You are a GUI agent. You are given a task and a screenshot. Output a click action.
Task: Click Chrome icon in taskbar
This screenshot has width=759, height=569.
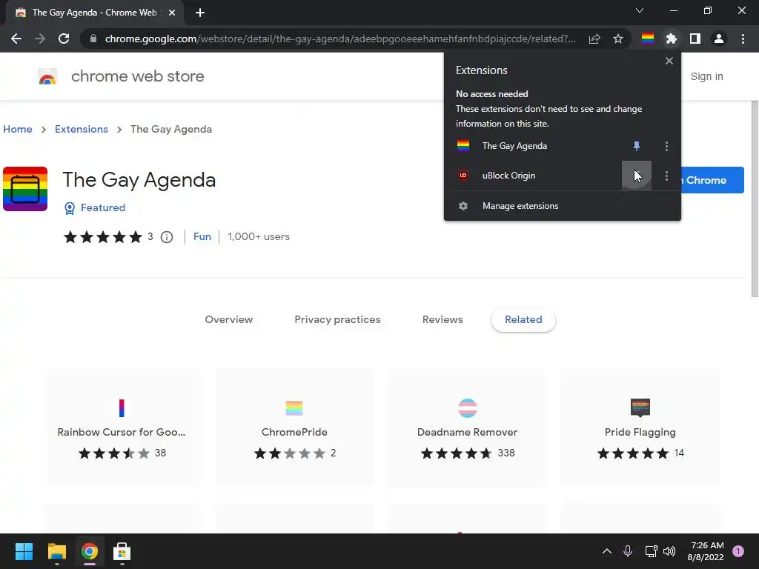point(90,551)
